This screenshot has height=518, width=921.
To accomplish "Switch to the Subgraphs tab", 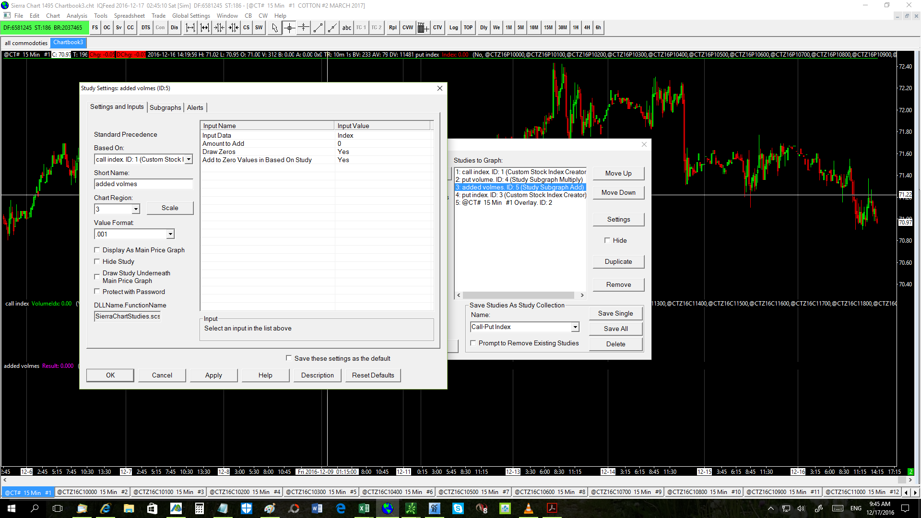I will point(165,107).
